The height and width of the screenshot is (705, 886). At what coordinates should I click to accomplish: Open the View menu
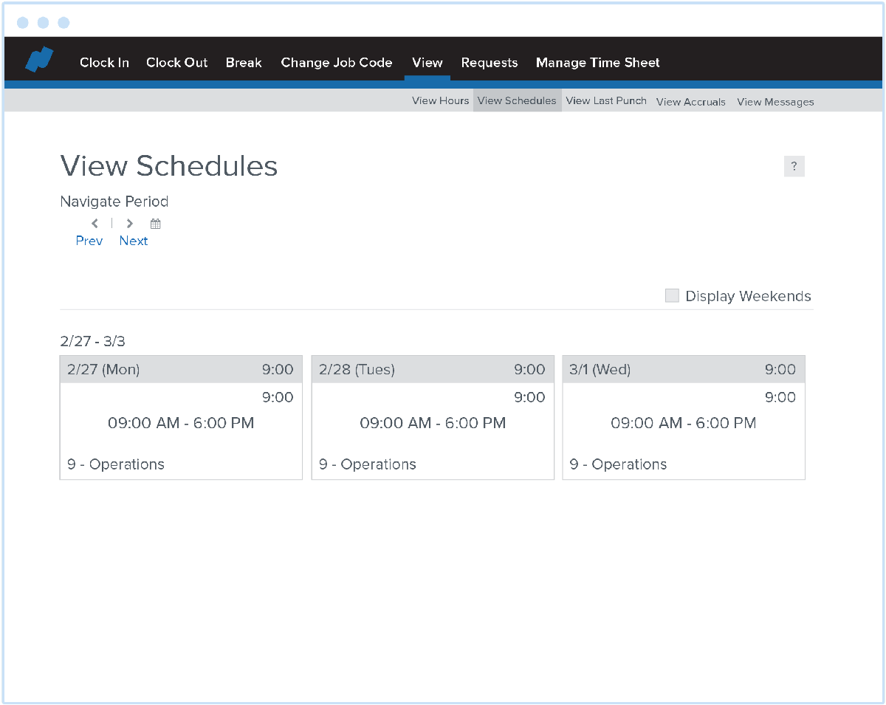tap(427, 63)
